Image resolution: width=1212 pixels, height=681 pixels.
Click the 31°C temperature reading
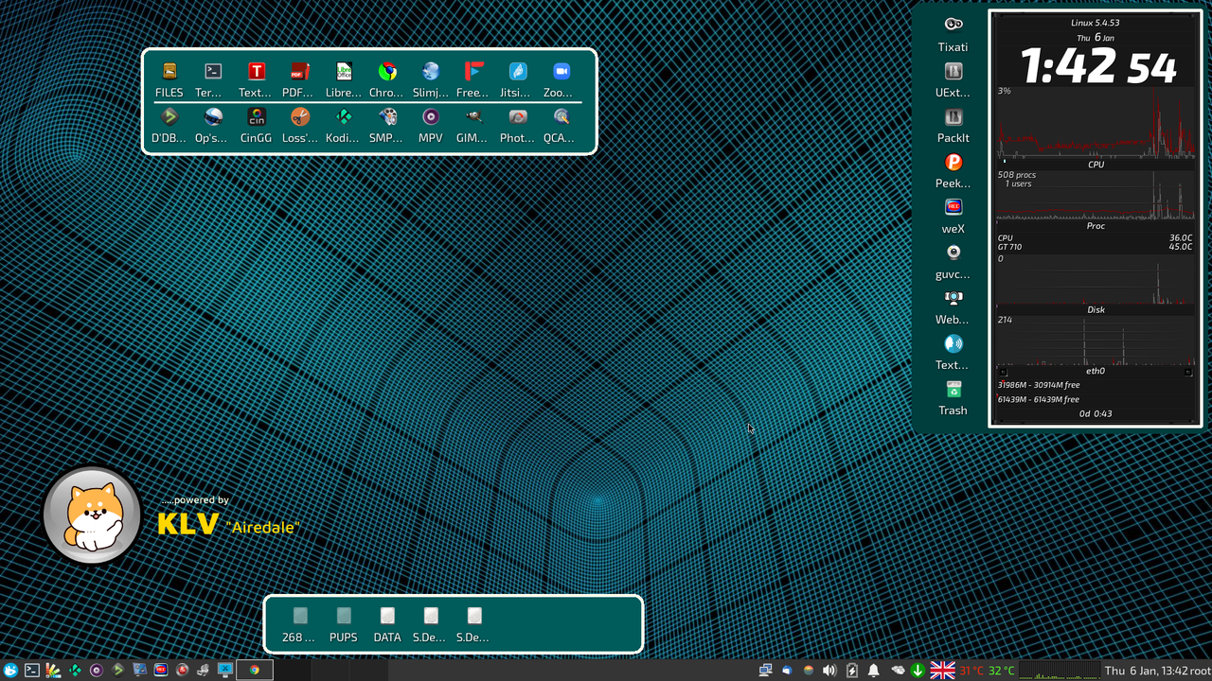pyautogui.click(x=966, y=670)
